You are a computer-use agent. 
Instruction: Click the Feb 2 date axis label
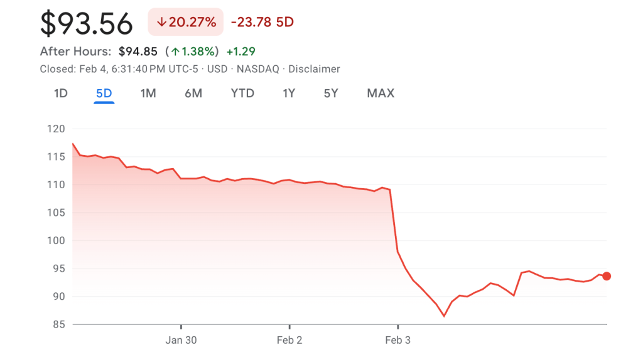click(x=289, y=340)
